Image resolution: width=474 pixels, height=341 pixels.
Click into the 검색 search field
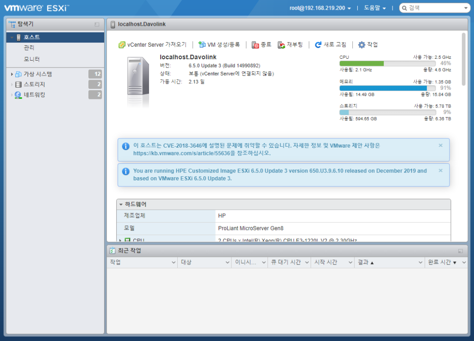point(435,8)
